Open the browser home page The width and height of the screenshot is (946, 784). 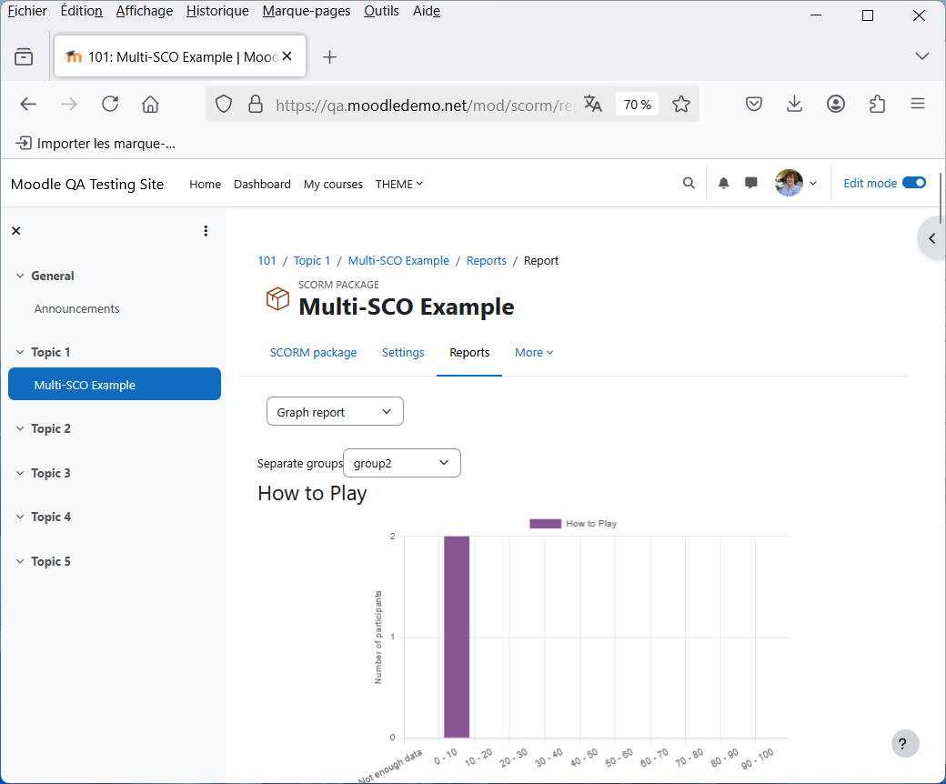[150, 105]
